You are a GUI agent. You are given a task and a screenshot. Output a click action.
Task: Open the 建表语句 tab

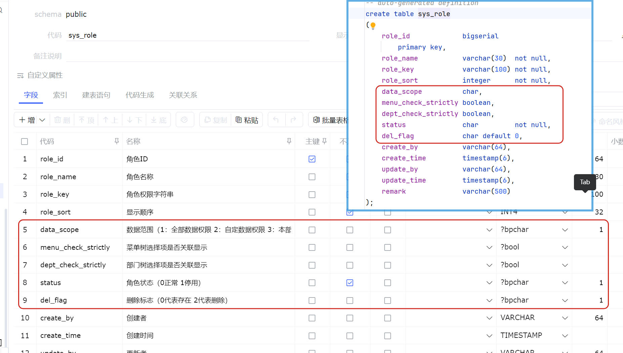[x=96, y=95]
